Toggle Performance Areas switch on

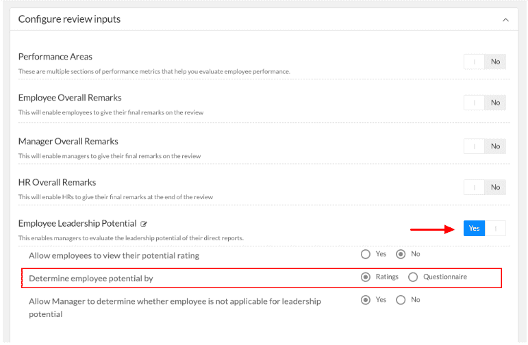tap(485, 62)
